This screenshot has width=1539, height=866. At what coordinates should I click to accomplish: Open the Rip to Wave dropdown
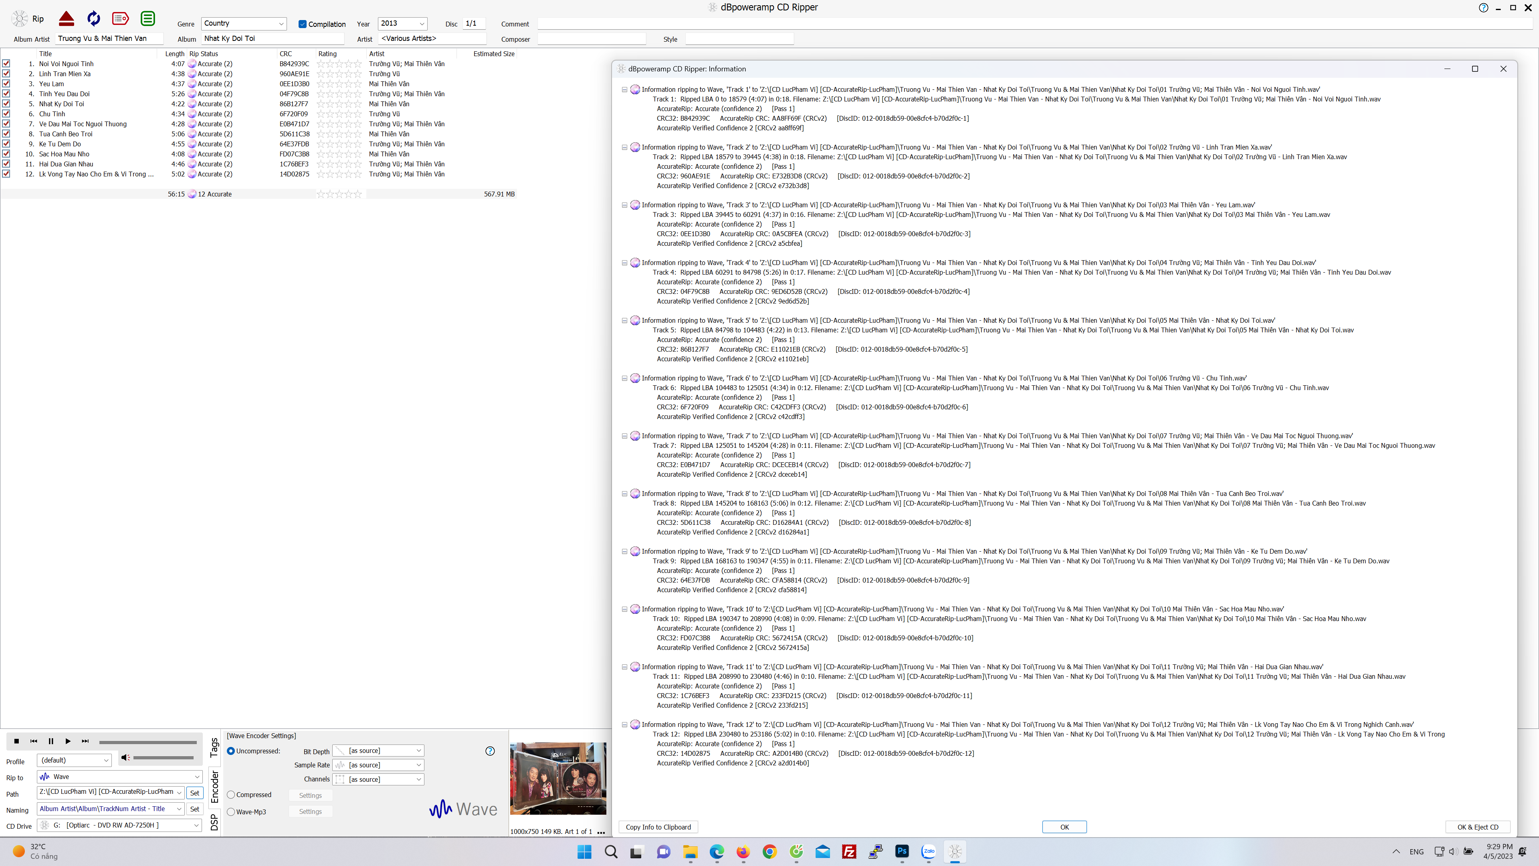click(119, 776)
